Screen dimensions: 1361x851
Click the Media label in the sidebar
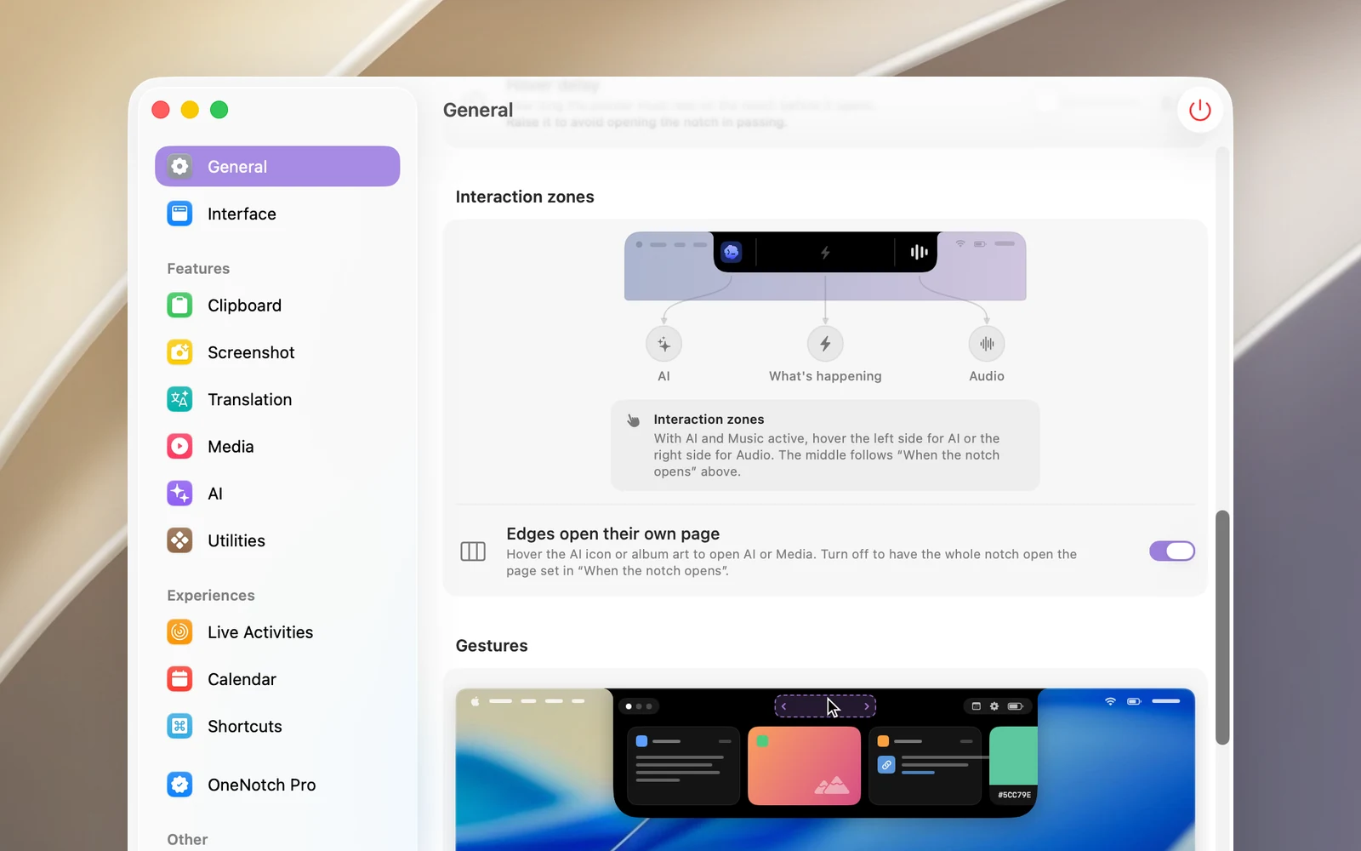pyautogui.click(x=231, y=447)
